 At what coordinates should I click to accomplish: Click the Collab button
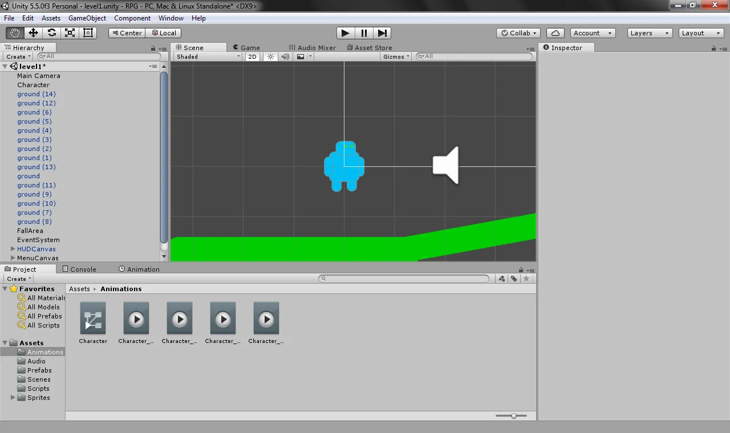(x=519, y=33)
